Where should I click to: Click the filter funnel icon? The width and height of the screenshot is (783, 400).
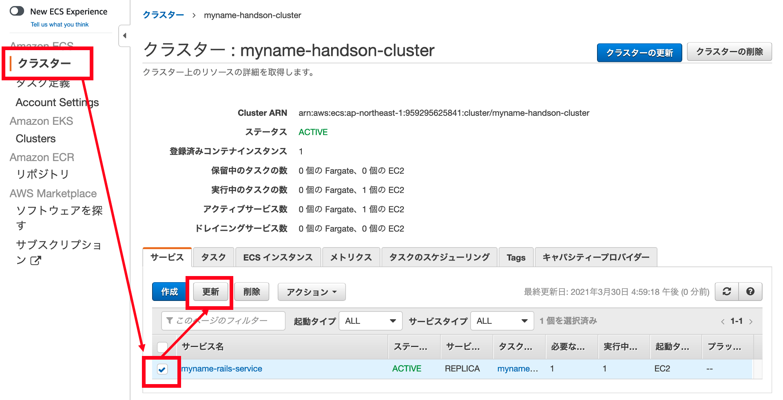tap(170, 320)
